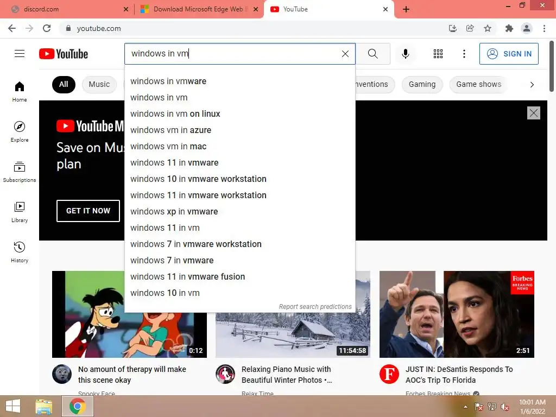Click Forbes channel avatar
The height and width of the screenshot is (417, 556).
389,374
